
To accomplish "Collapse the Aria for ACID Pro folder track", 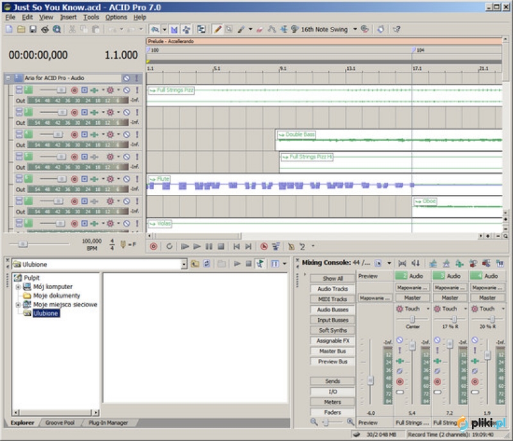I will coord(8,78).
